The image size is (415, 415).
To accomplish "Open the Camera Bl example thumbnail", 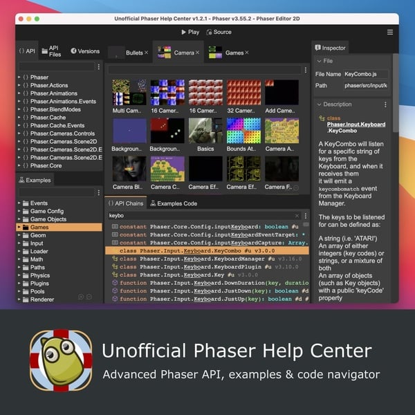I will (x=129, y=169).
